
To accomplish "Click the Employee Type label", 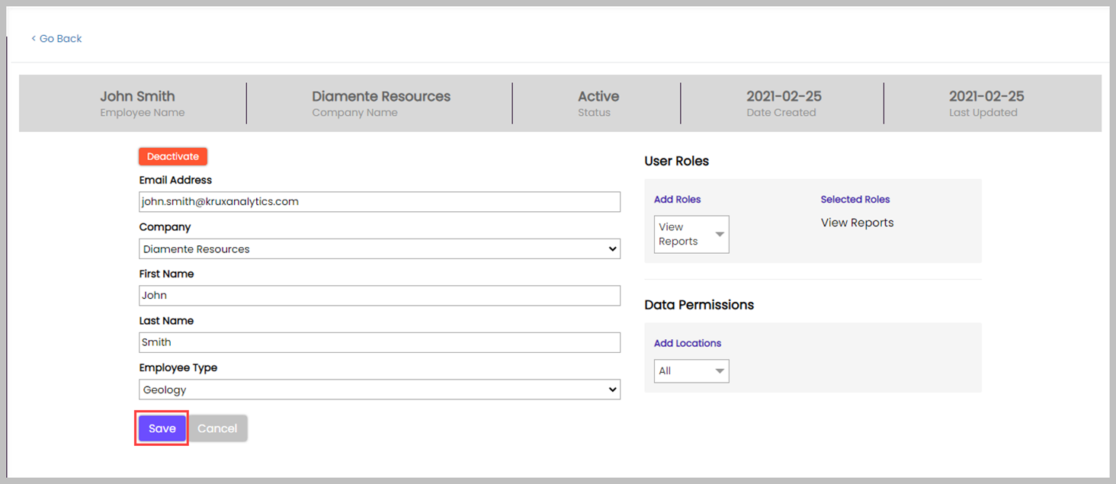I will click(178, 368).
